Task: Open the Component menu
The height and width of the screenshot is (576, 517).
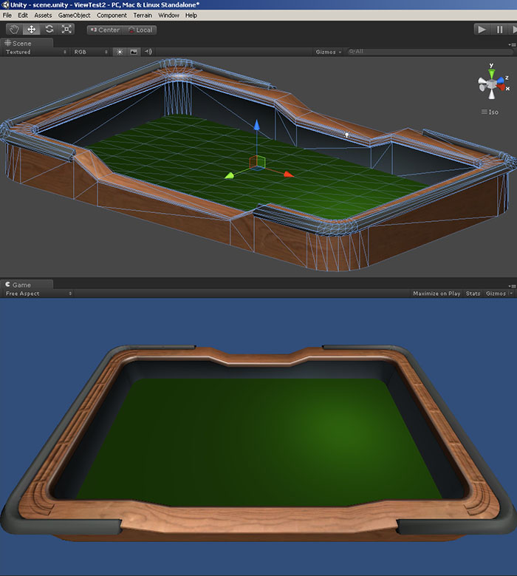Action: click(x=112, y=15)
